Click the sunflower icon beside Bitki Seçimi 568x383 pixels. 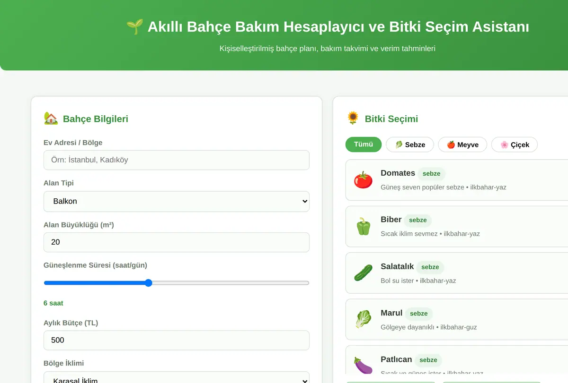point(353,119)
